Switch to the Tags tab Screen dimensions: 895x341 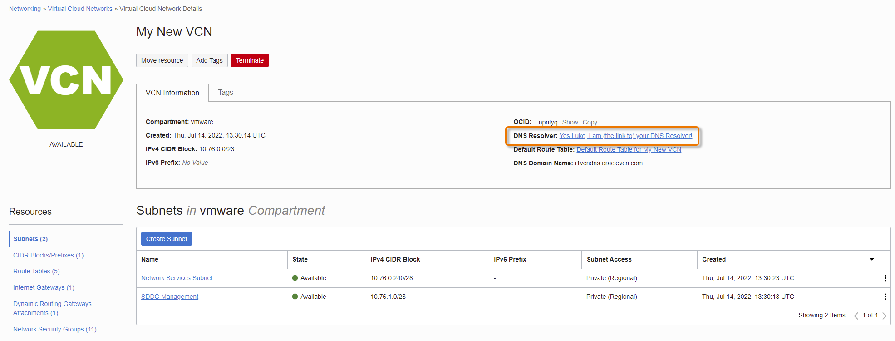pos(226,93)
